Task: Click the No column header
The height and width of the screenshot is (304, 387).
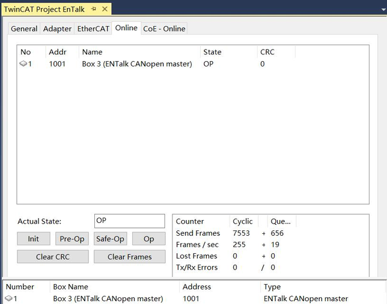Action: click(x=31, y=52)
